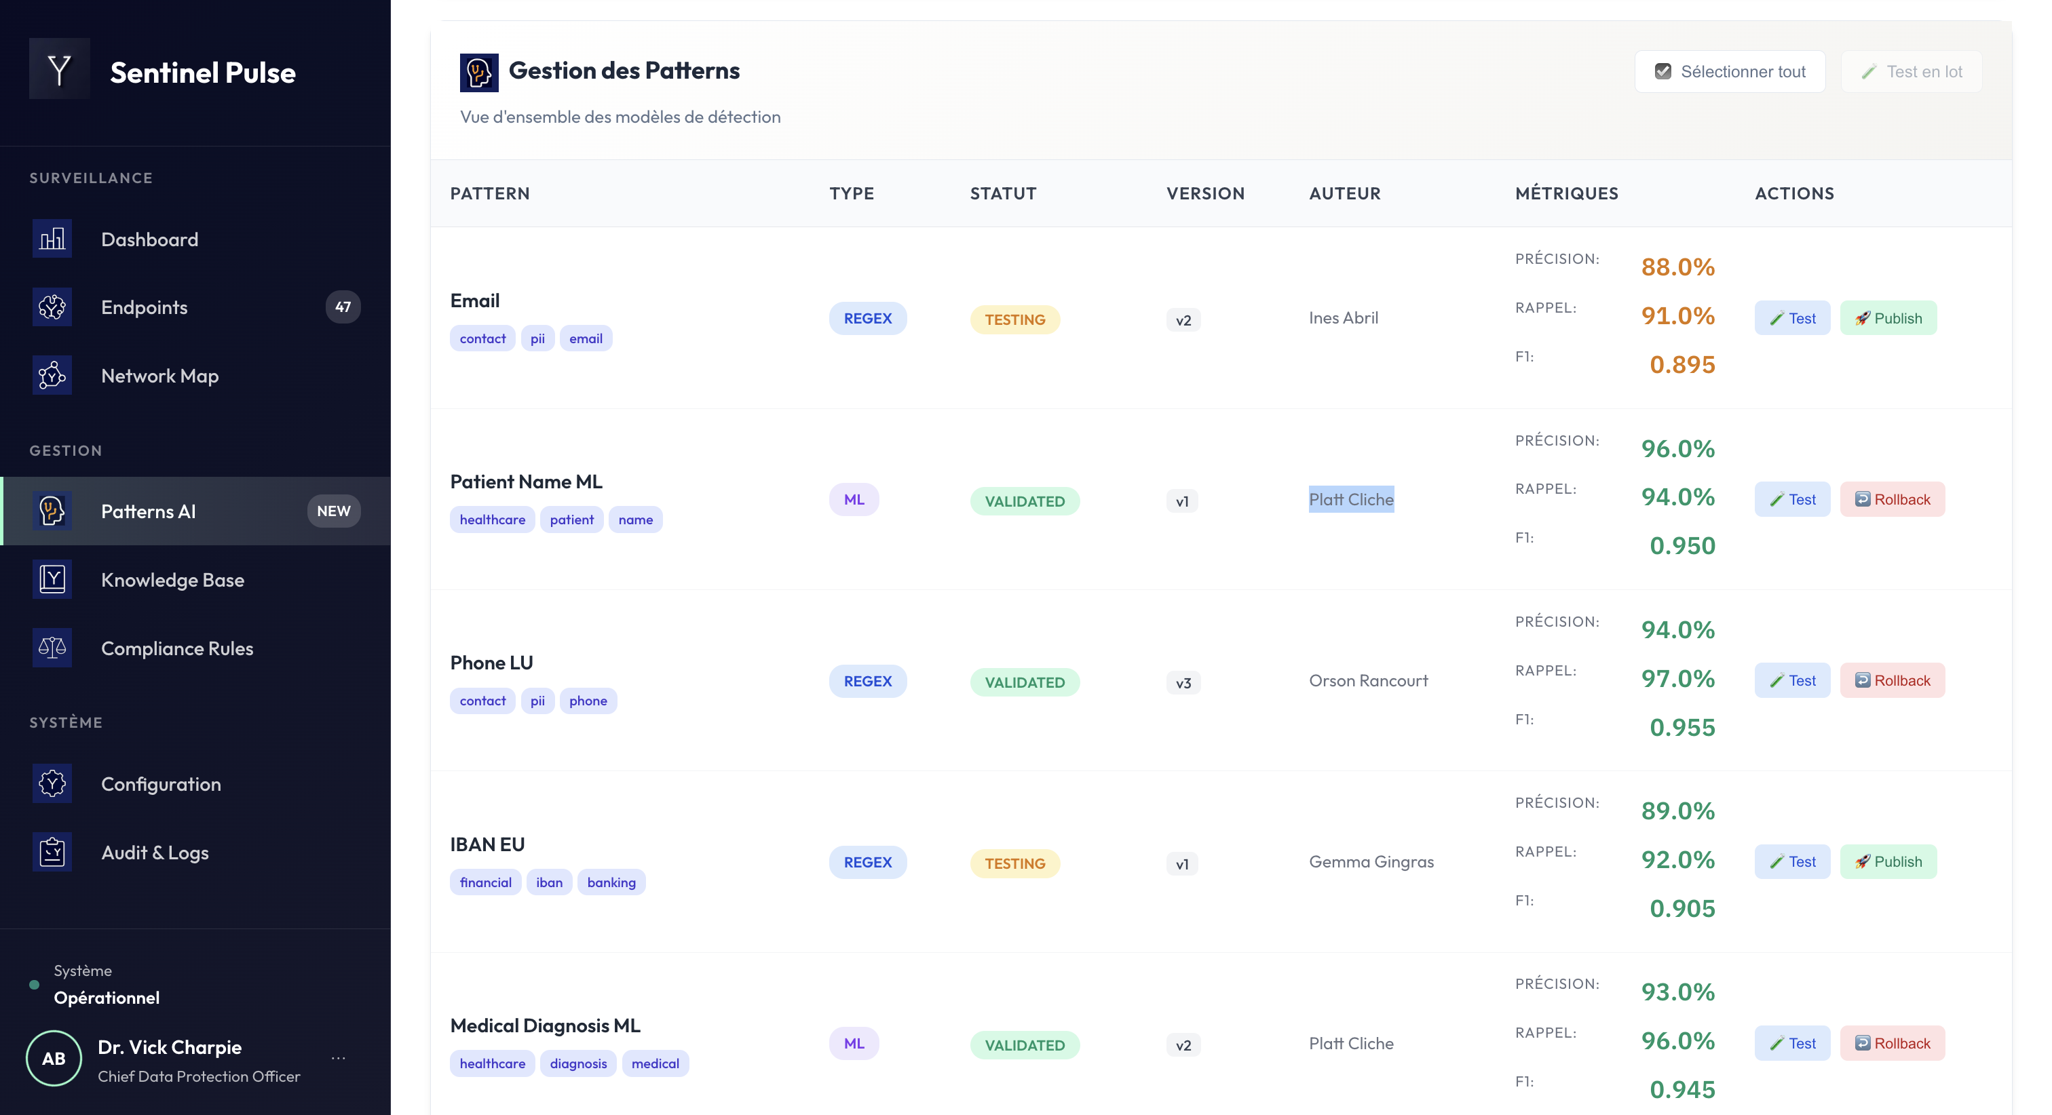
Task: Toggle the Sélectionner tout checkbox
Action: pos(1662,72)
